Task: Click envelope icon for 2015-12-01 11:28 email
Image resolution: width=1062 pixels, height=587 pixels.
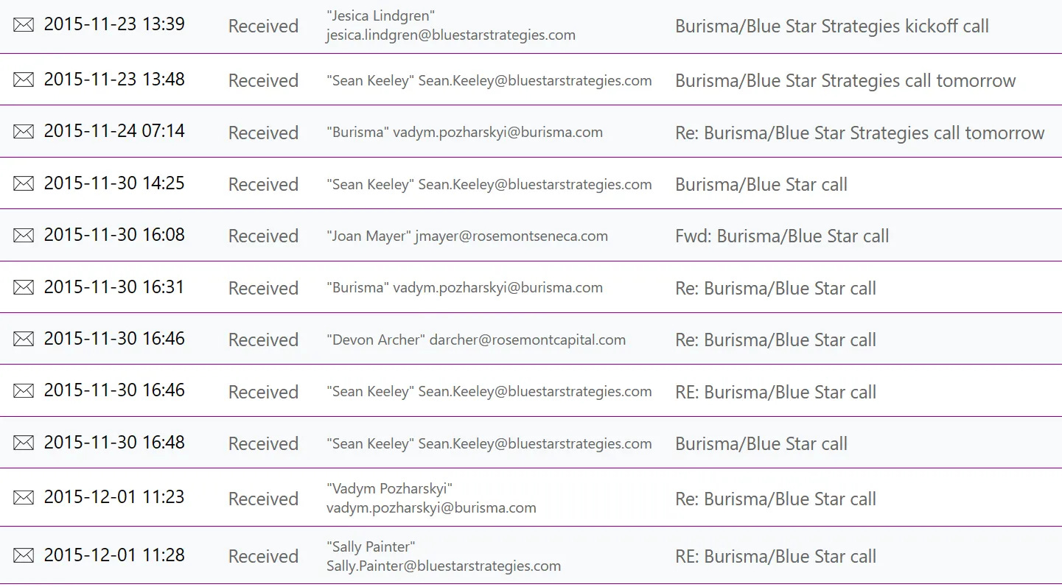Action: pos(24,555)
